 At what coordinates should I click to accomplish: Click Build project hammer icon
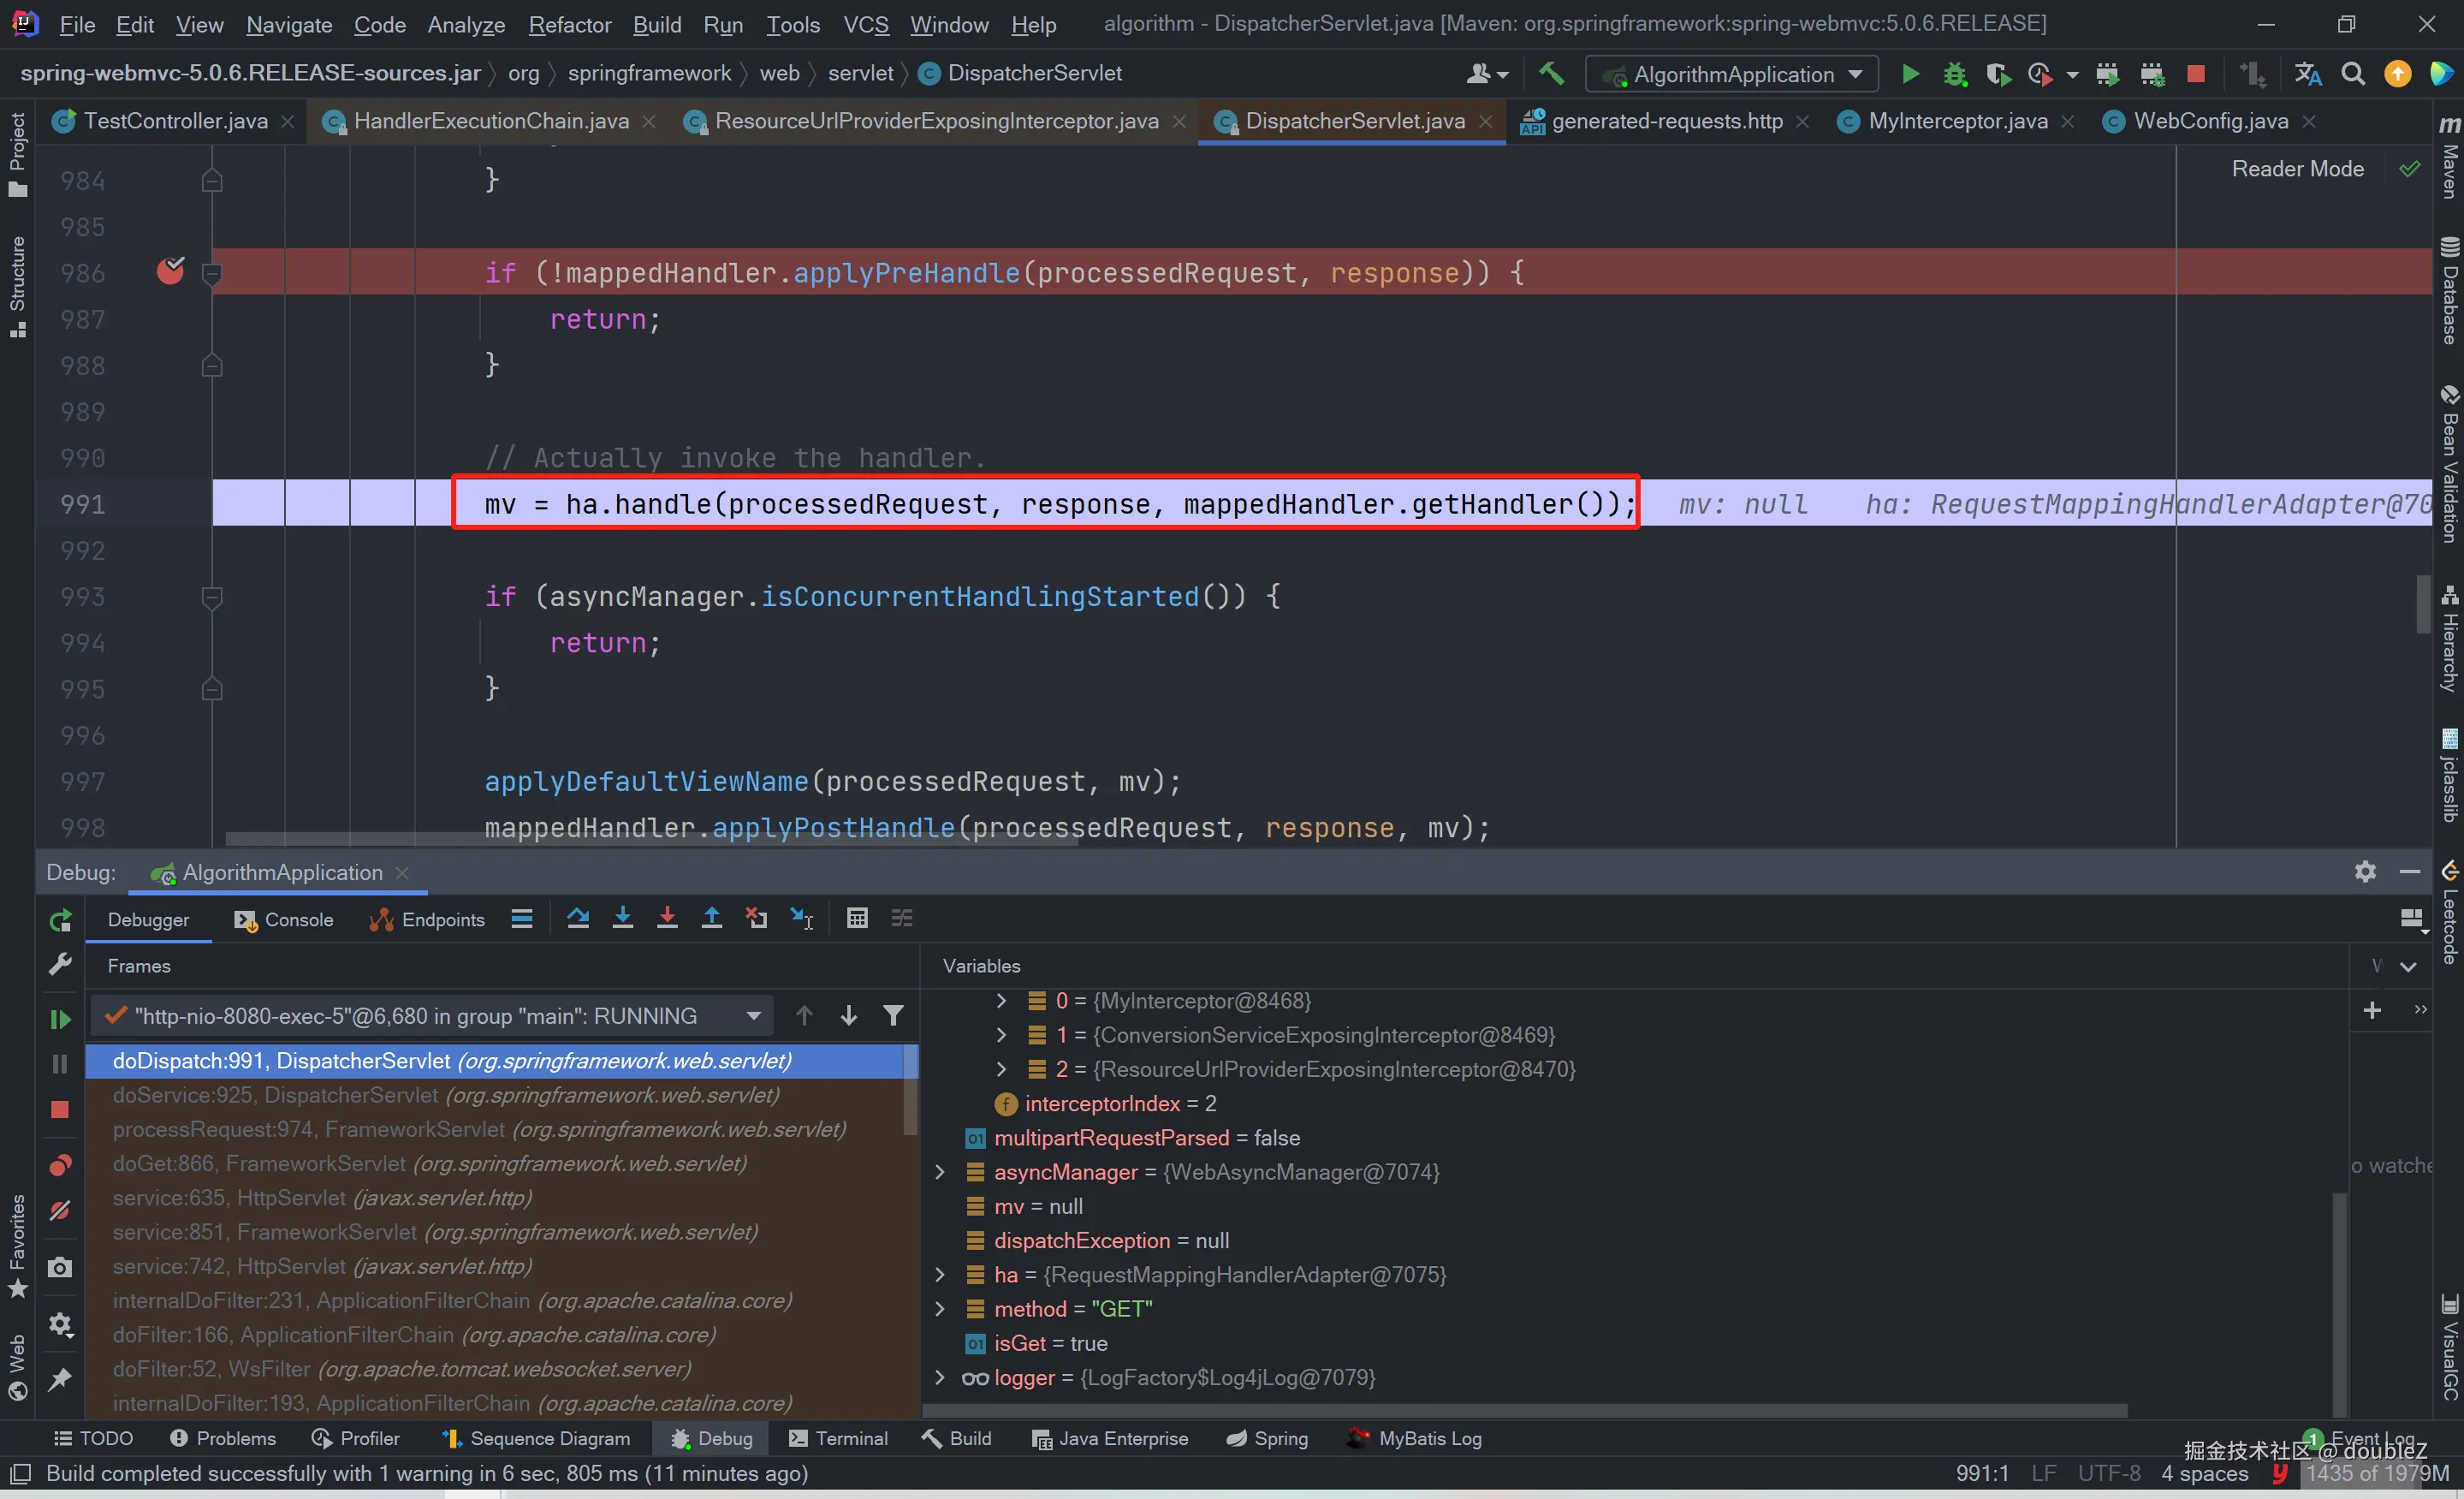pos(1551,74)
